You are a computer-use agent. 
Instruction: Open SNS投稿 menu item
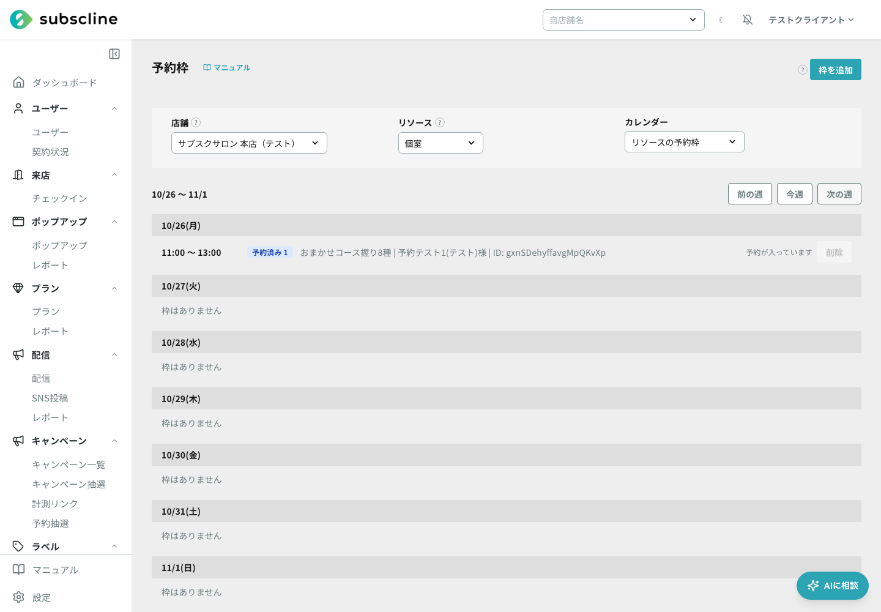(x=50, y=398)
